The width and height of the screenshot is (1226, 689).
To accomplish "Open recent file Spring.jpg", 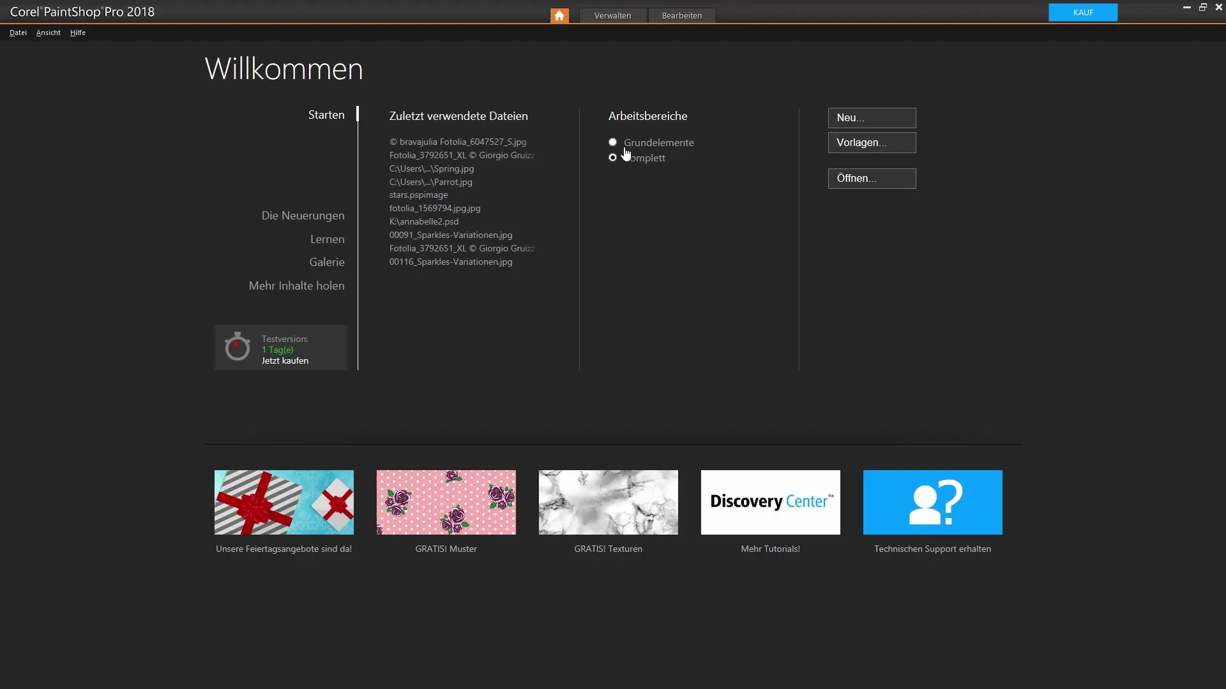I will click(432, 168).
